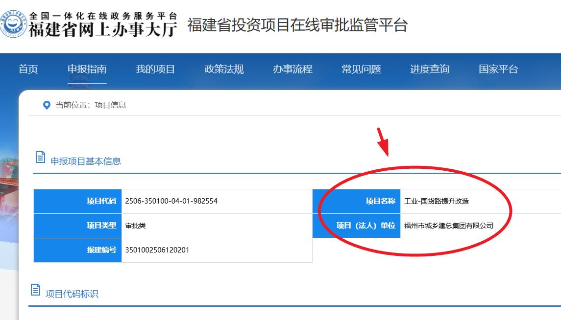Click document icon beside 申报项目基本信息
Image resolution: width=561 pixels, height=320 pixels.
click(x=41, y=157)
